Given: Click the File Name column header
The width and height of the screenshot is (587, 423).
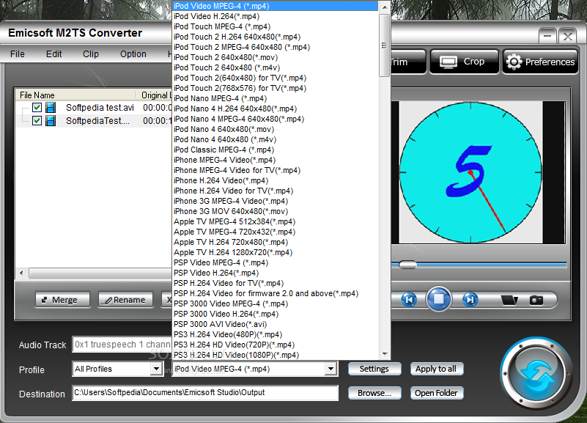Looking at the screenshot, I should click(76, 95).
